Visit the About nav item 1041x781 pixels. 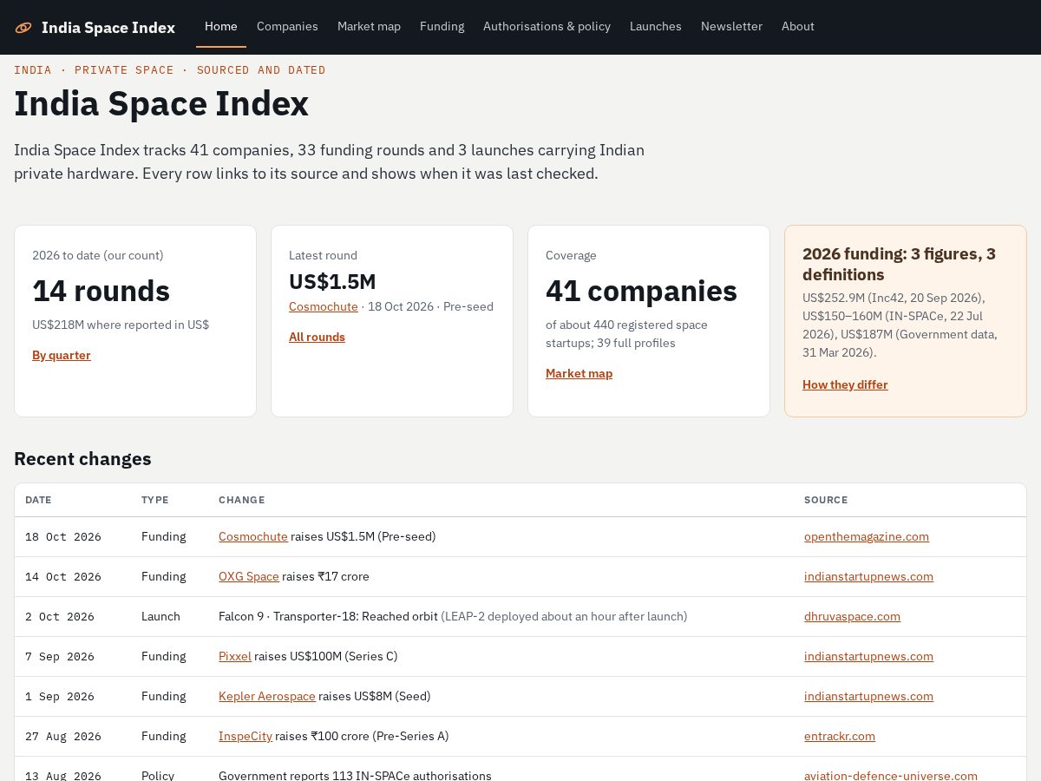798,26
